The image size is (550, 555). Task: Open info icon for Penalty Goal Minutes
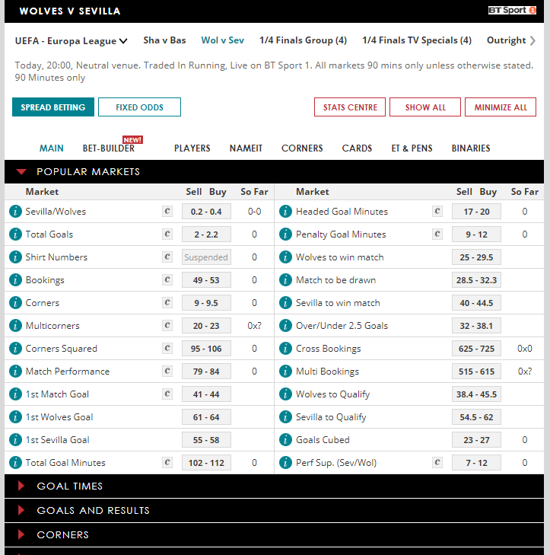point(285,234)
